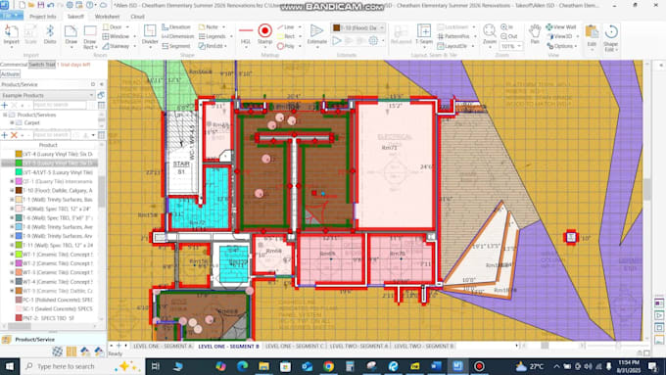The width and height of the screenshot is (666, 375).
Task: Open the Example Products dropdown
Action: (48, 96)
